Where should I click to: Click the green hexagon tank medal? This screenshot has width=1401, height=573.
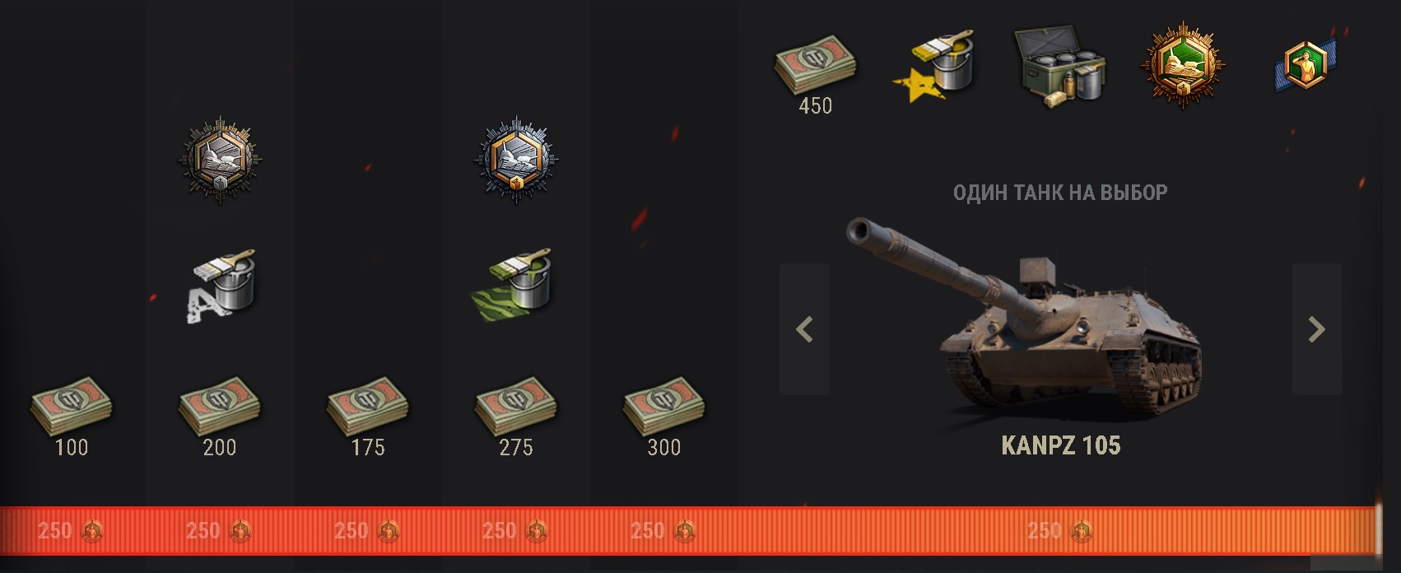pyautogui.click(x=1183, y=65)
